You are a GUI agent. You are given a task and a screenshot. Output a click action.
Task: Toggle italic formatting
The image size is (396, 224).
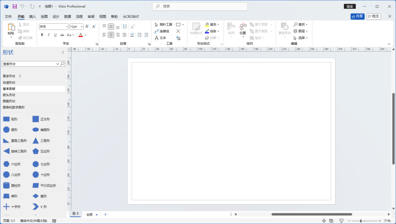(x=48, y=34)
